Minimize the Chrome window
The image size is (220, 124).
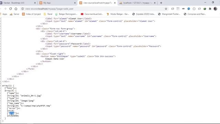point(205,2)
